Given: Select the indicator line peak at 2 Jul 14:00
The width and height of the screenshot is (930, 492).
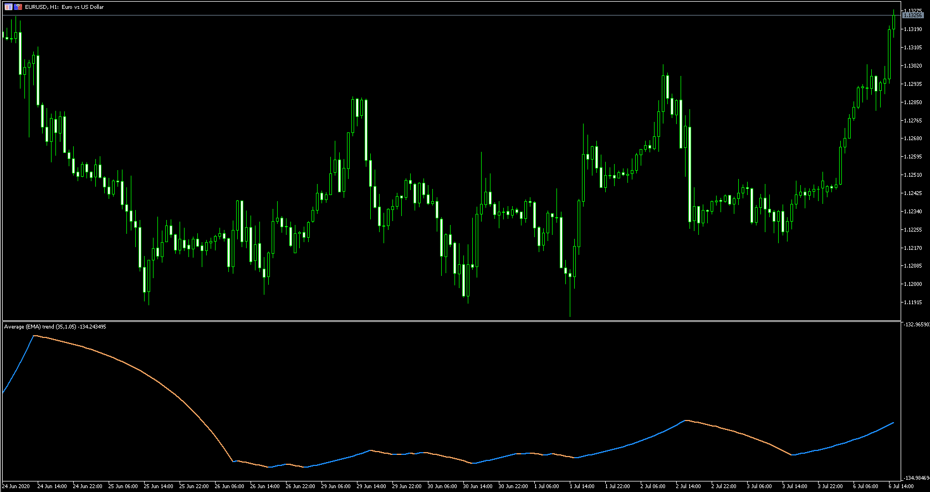Looking at the screenshot, I should (686, 421).
